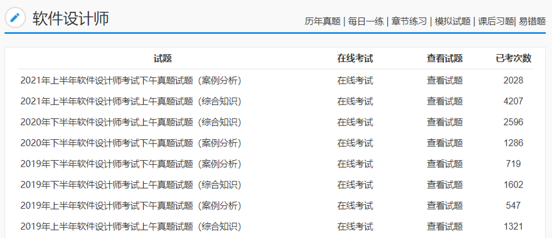Start 在线考试 for 2020年下半年 案例分析

tap(355, 143)
